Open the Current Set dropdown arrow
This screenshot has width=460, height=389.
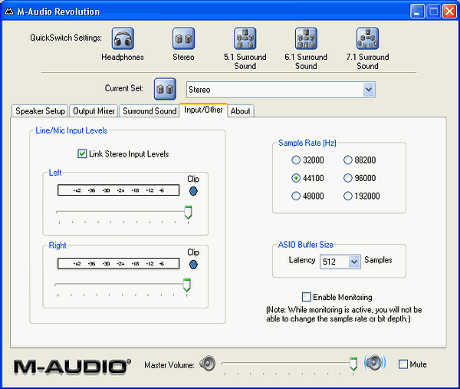369,90
